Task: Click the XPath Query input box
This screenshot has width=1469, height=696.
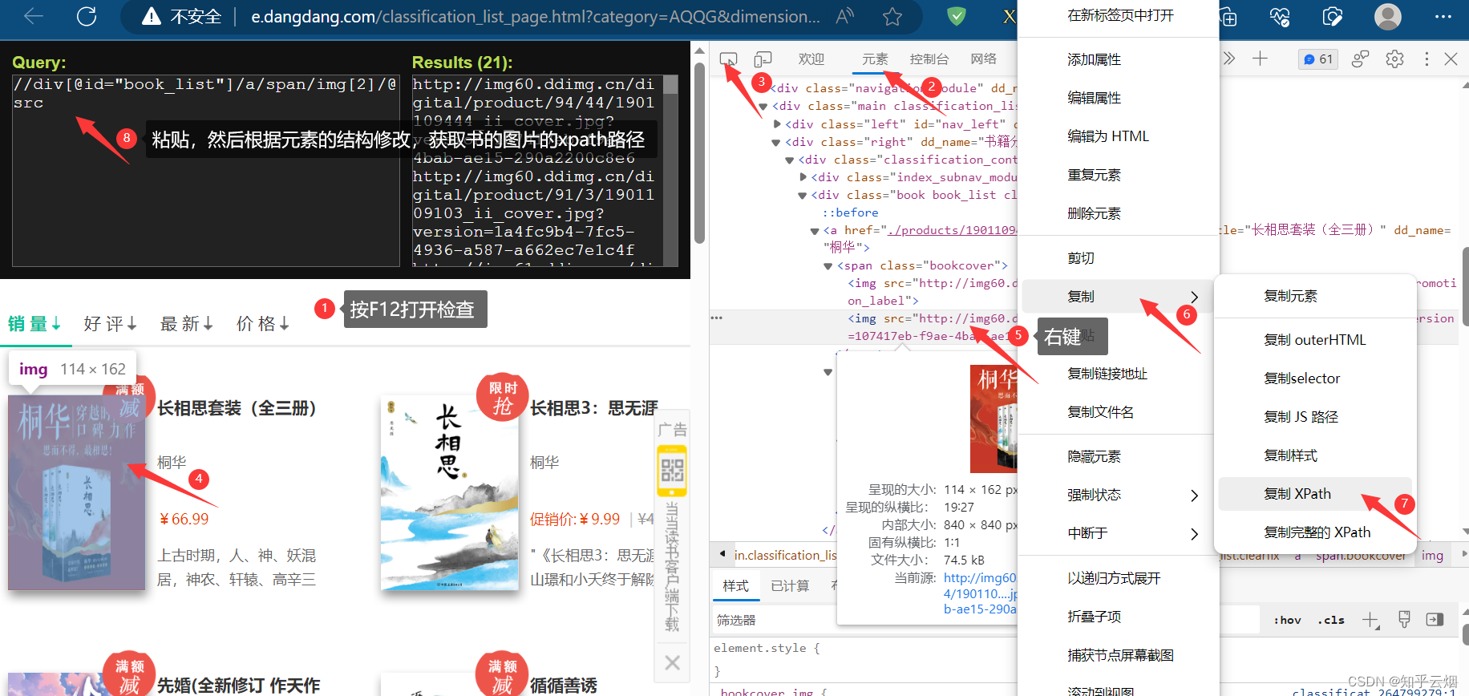Action: [x=205, y=170]
